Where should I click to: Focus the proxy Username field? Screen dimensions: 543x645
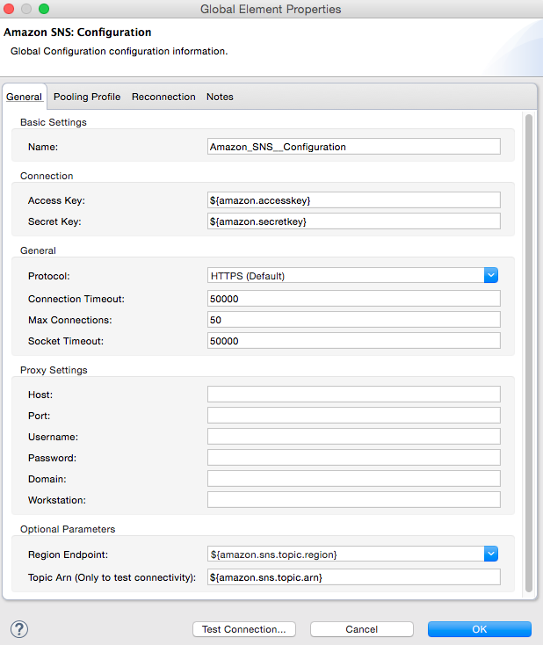click(354, 437)
